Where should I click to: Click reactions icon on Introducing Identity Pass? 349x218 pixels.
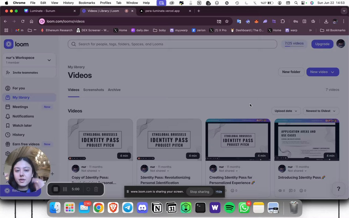[301, 191]
